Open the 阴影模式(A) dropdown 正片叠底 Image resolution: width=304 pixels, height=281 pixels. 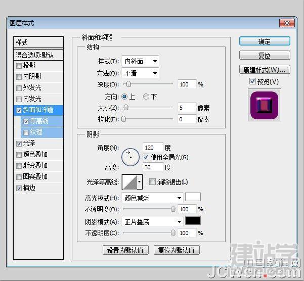152,221
